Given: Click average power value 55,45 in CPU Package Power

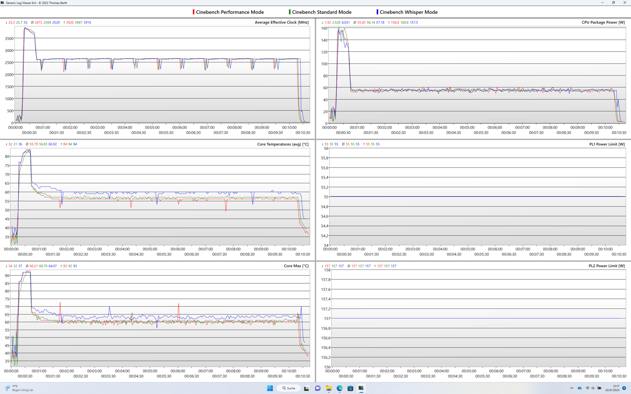Looking at the screenshot, I should [x=361, y=22].
